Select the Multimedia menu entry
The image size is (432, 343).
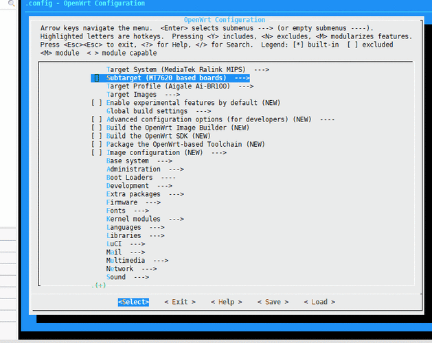tap(137, 260)
